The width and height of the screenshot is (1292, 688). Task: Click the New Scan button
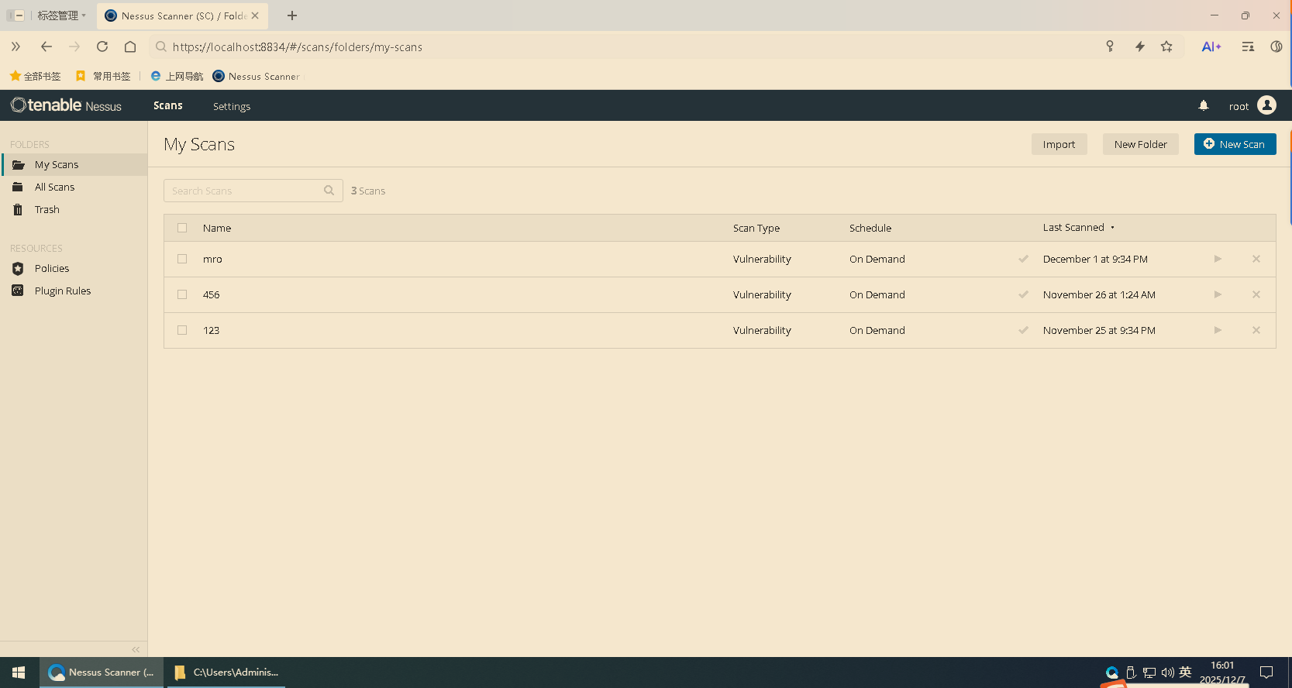(x=1235, y=144)
